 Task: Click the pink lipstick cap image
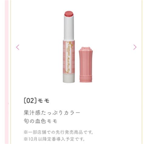pos(86,64)
